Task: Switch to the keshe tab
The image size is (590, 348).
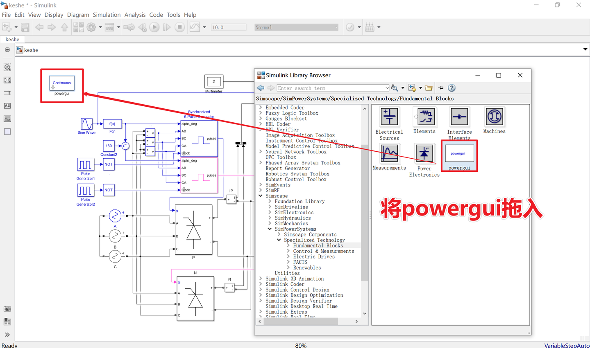Action: pyautogui.click(x=12, y=39)
